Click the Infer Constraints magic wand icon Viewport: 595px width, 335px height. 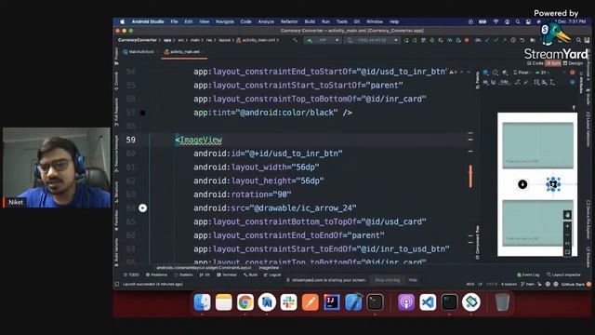click(x=526, y=82)
